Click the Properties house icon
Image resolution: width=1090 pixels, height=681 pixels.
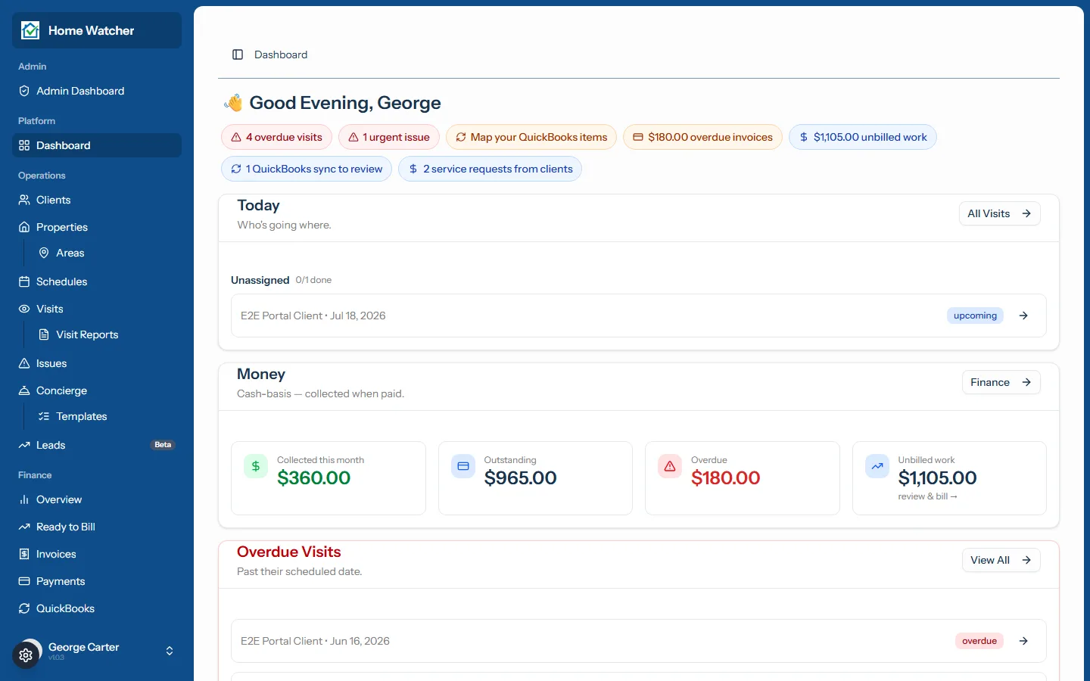pyautogui.click(x=24, y=227)
